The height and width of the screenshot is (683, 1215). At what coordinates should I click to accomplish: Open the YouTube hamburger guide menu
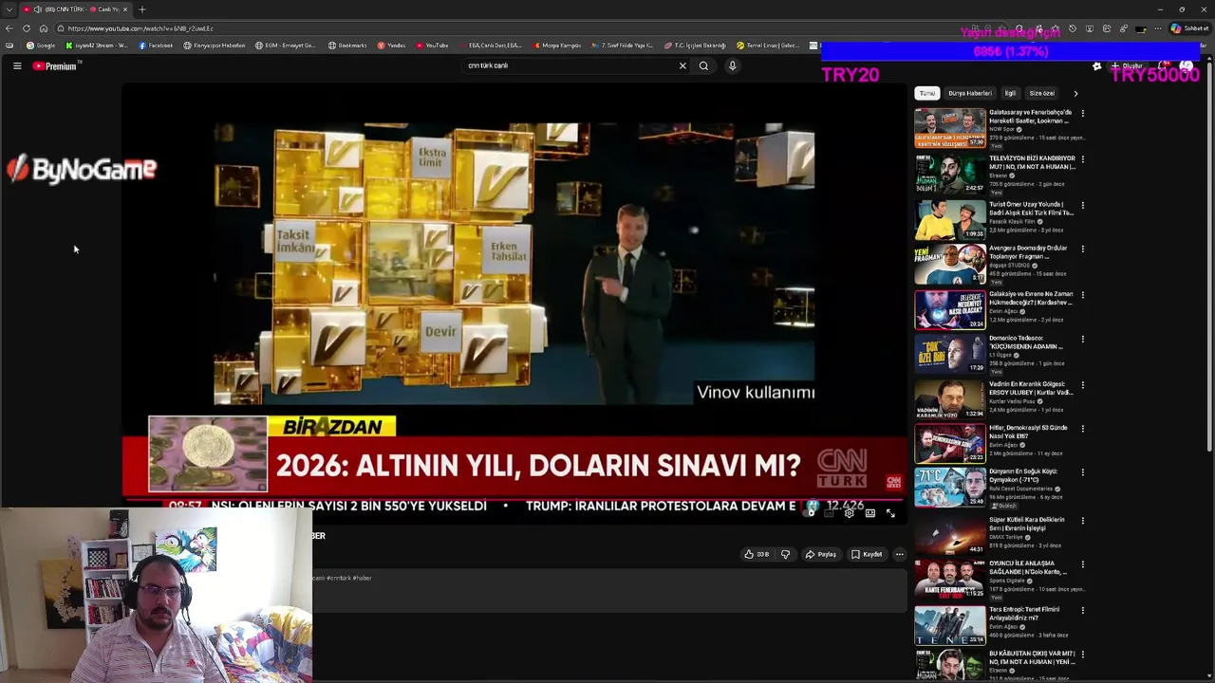pyautogui.click(x=17, y=65)
